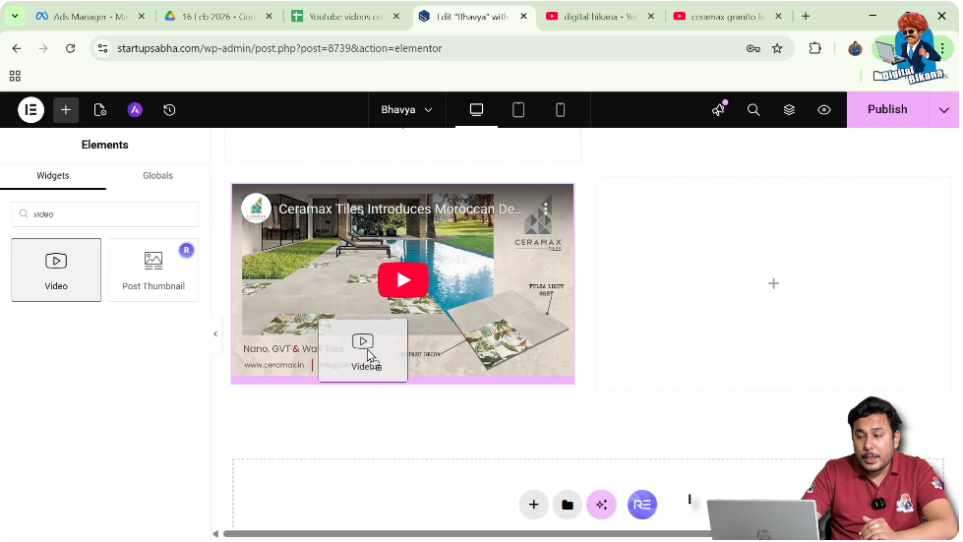This screenshot has width=963, height=542.
Task: Switch to 16 Feb 2026 Google Drive tab
Action: click(219, 17)
